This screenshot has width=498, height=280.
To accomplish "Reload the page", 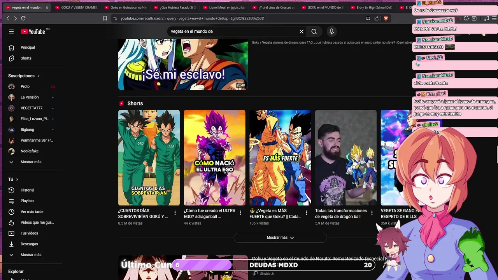I will pos(23,18).
